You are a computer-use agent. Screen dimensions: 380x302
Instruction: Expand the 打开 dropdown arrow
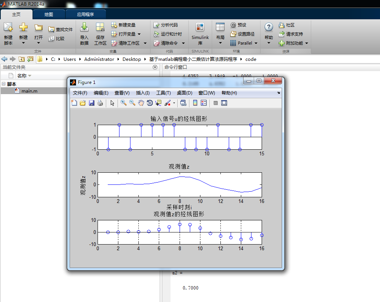[x=38, y=43]
